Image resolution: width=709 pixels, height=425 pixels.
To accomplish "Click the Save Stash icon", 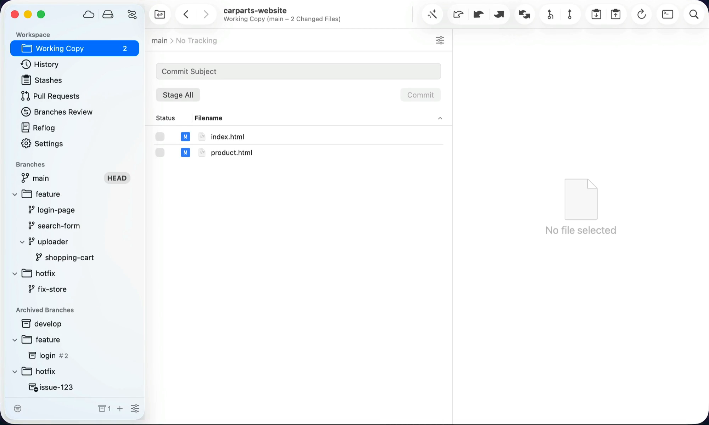I will [x=596, y=14].
